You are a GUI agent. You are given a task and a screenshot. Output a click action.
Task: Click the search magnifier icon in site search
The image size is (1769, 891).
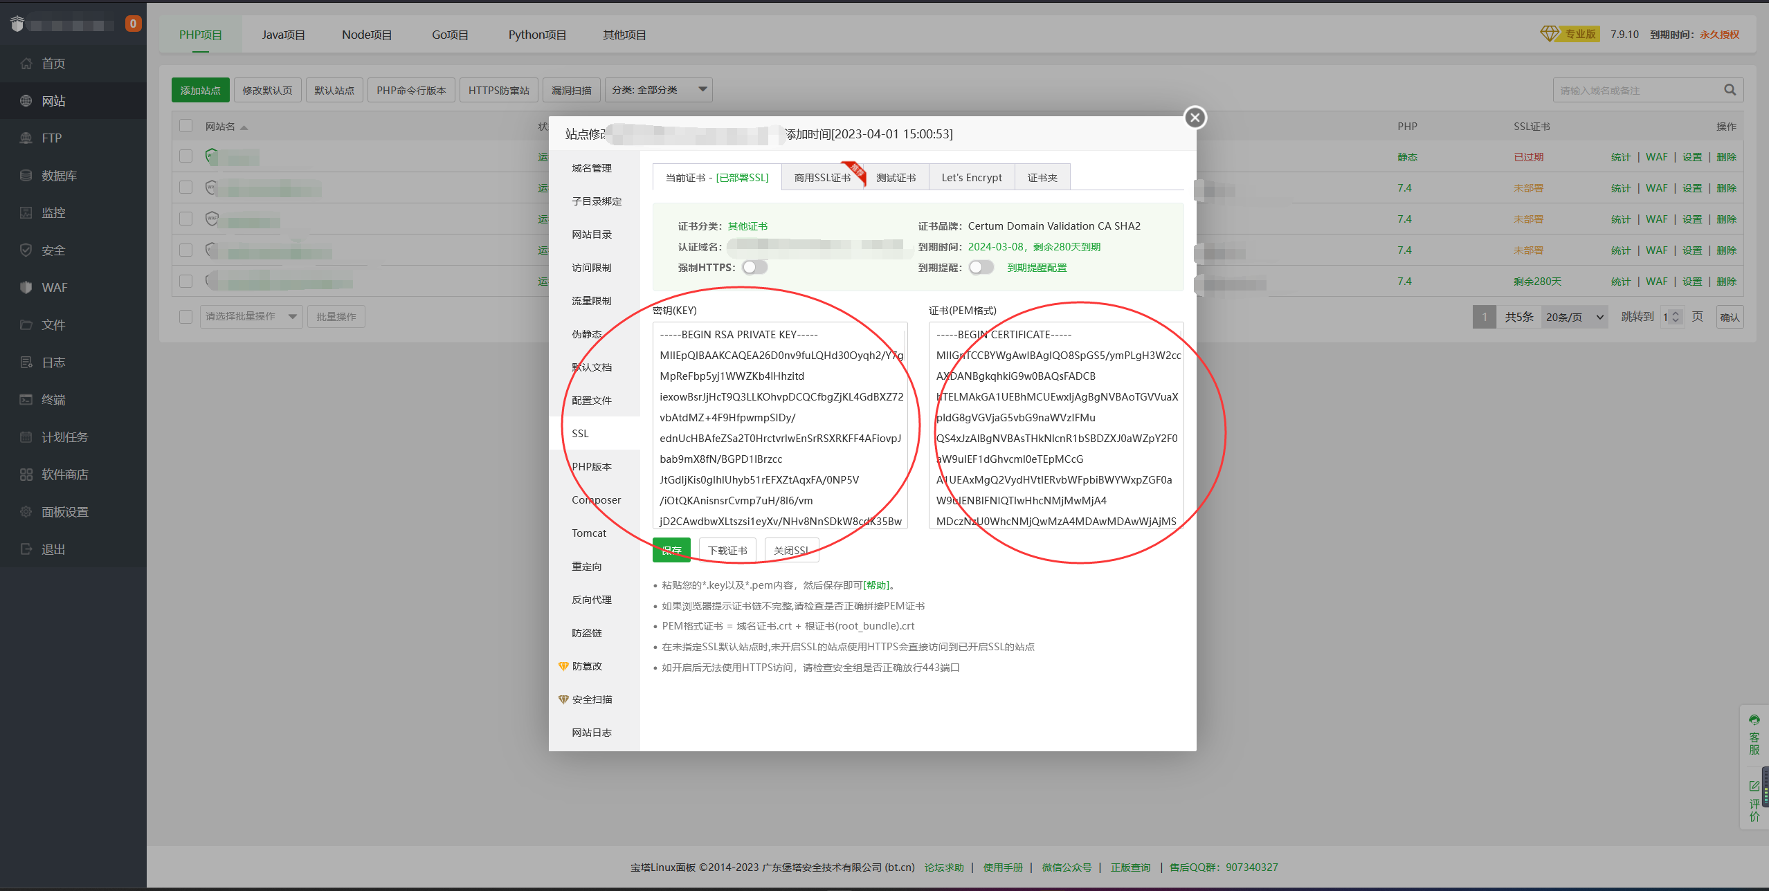click(x=1730, y=90)
